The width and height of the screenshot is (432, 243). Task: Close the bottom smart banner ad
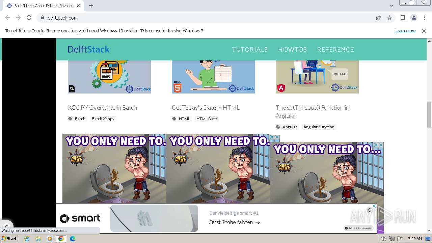tap(374, 206)
